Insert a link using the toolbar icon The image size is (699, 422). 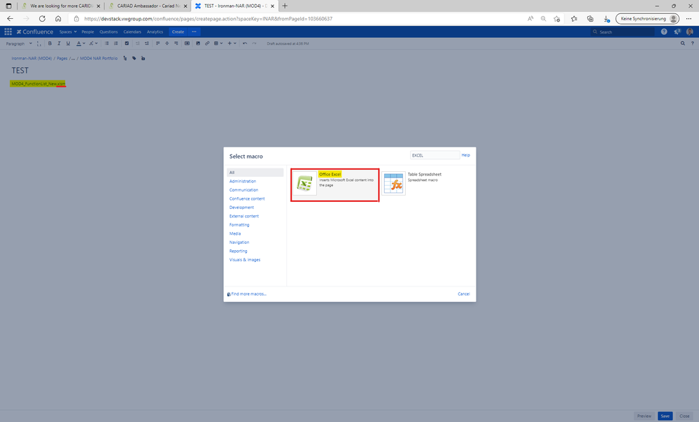[x=207, y=43]
